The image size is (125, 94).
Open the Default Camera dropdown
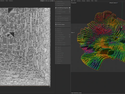114,3
